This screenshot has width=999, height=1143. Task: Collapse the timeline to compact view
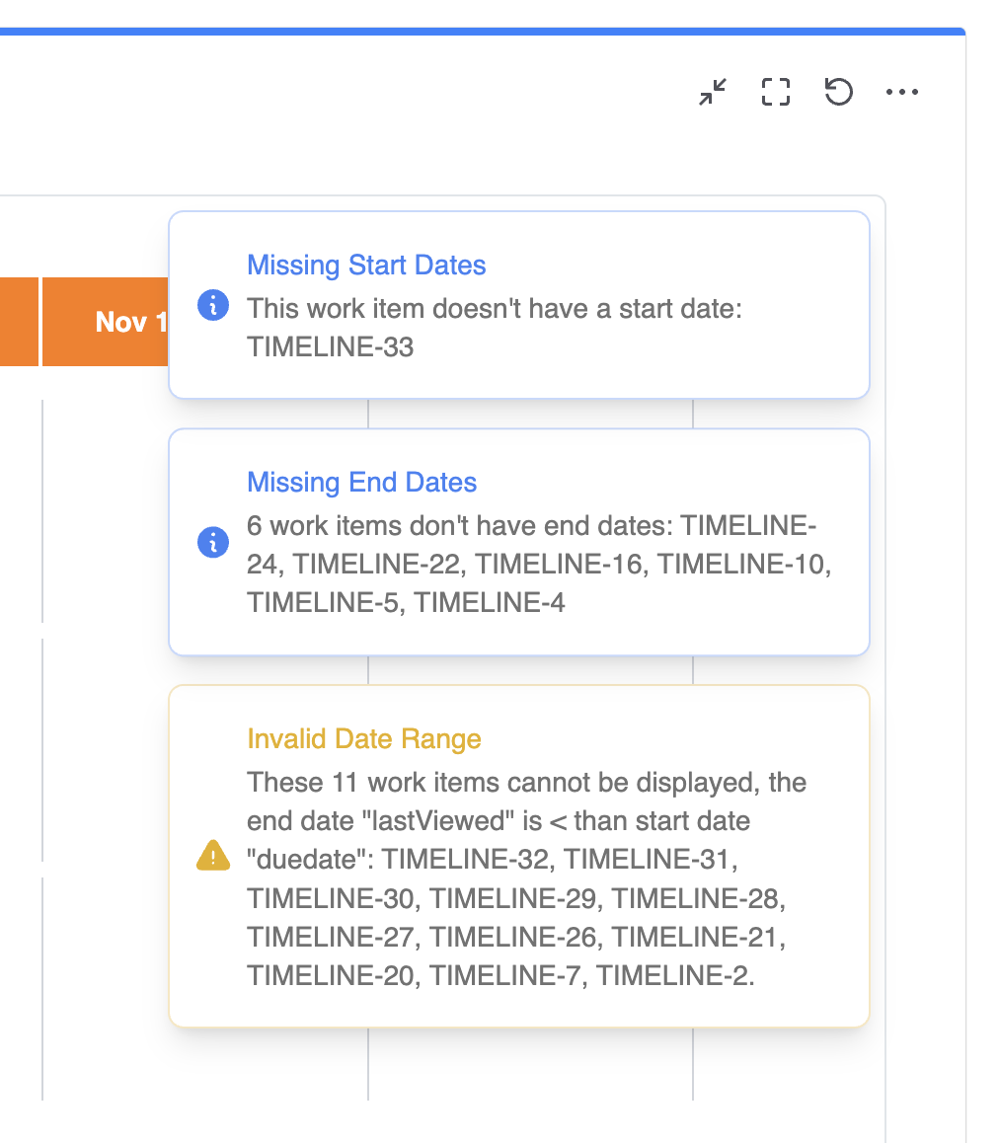pos(712,92)
